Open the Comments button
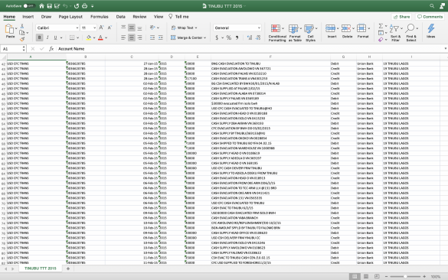The height and width of the screenshot is (280, 448). (430, 17)
